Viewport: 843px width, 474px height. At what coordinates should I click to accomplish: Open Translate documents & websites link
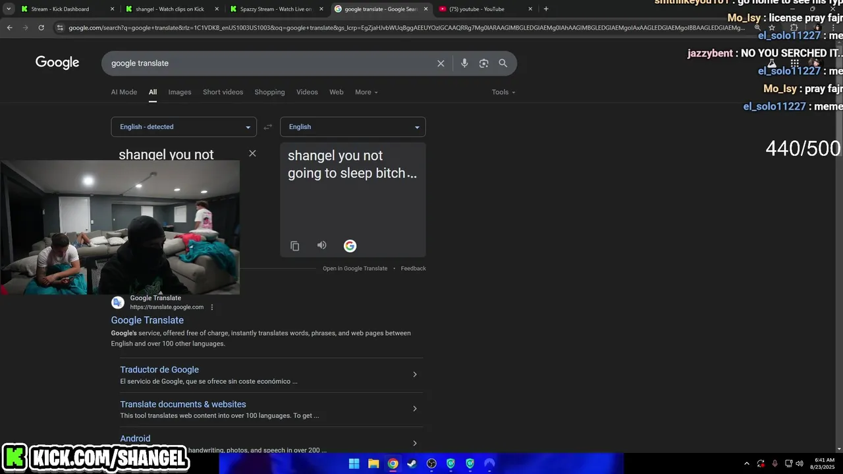pyautogui.click(x=183, y=404)
